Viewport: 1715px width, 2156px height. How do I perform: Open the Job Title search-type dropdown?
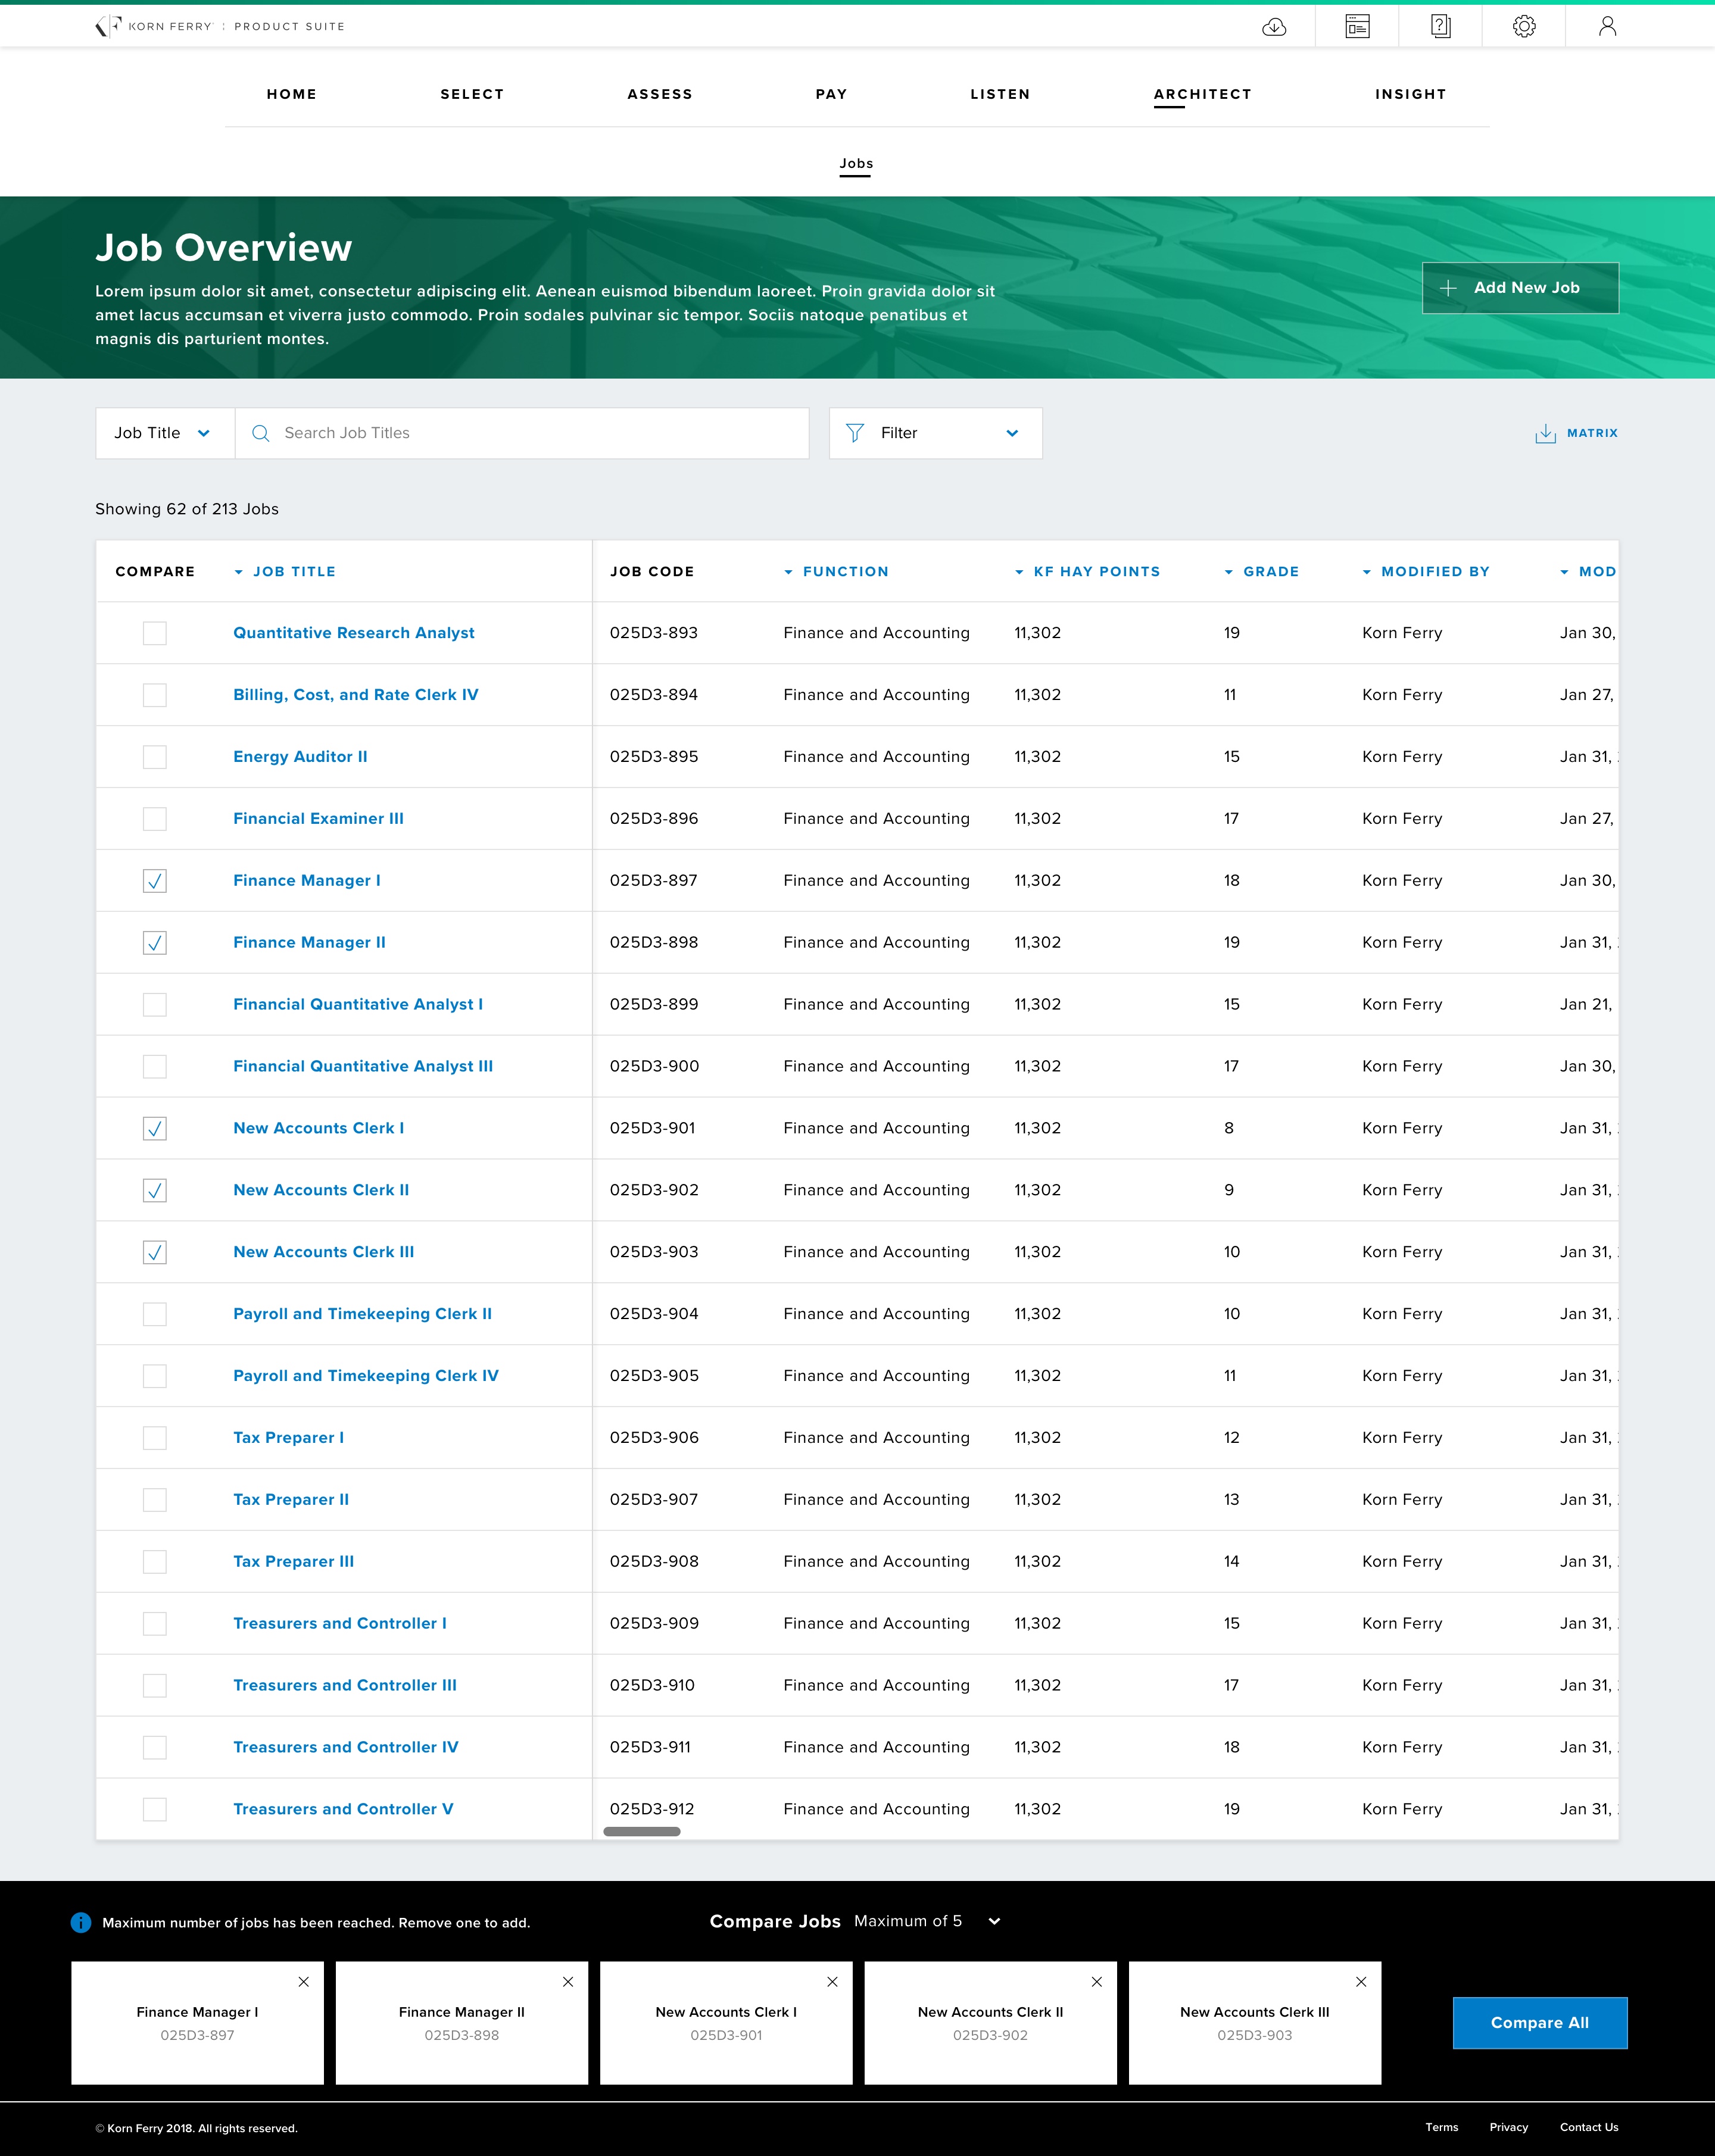pyautogui.click(x=165, y=433)
